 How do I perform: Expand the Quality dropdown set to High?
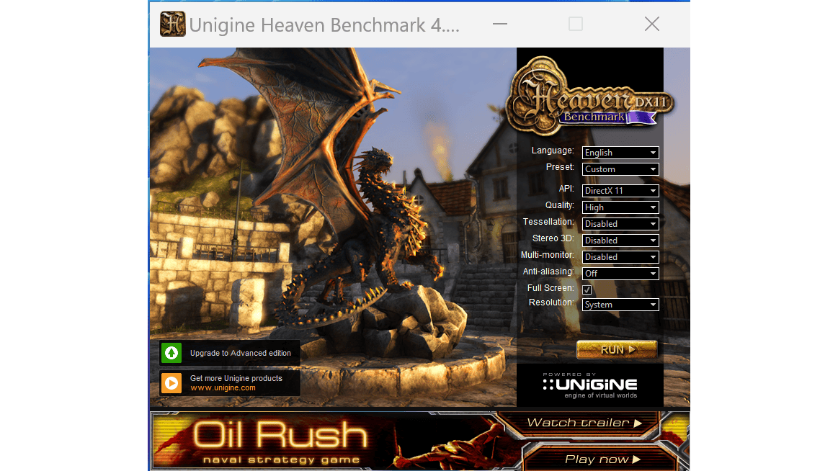tap(620, 207)
